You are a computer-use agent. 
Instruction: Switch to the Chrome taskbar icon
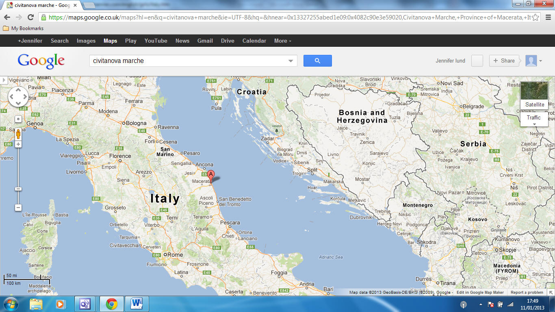(112, 304)
